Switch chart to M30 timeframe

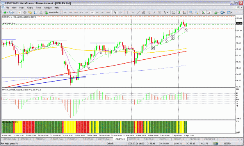click(81, 12)
